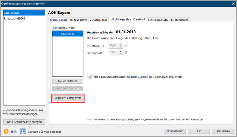Decrease Erstattung U1 value with down arrow

pyautogui.click(x=121, y=47)
